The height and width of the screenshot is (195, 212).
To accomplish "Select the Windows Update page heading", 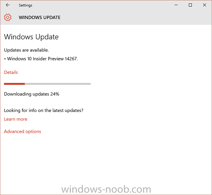I will click(x=31, y=37).
